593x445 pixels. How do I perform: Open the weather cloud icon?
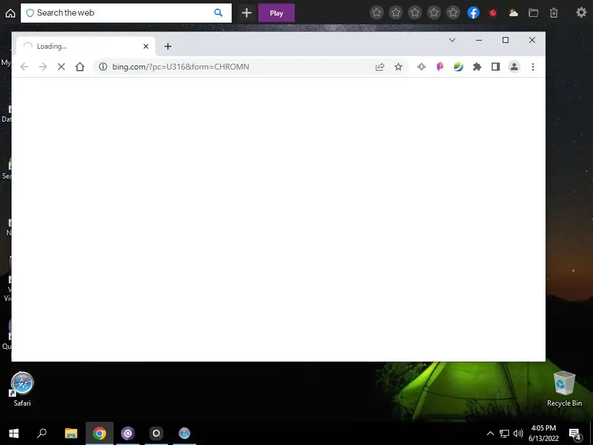pos(513,13)
